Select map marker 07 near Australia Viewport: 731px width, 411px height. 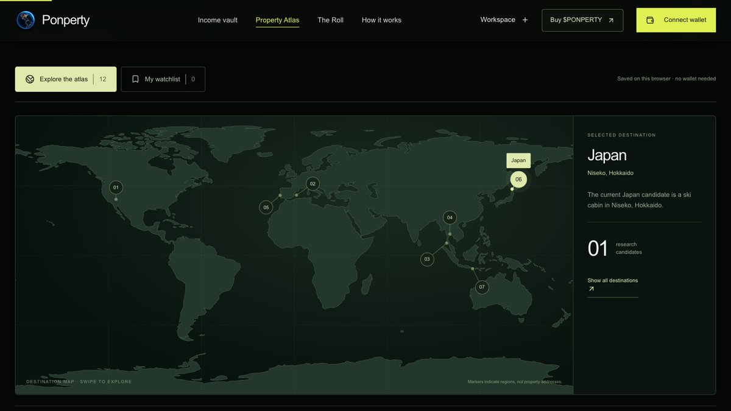482,287
